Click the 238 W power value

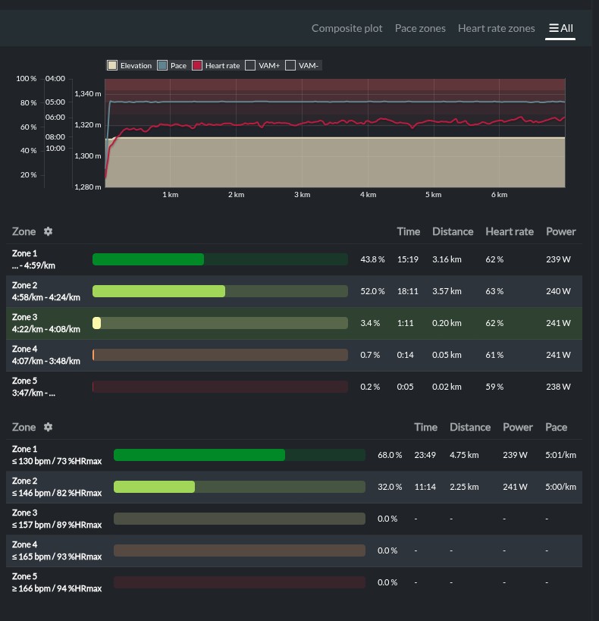click(x=558, y=387)
